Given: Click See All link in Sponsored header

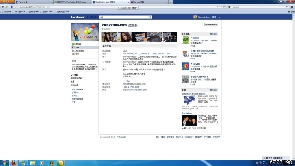Looking at the screenshot, I should pyautogui.click(x=213, y=90).
